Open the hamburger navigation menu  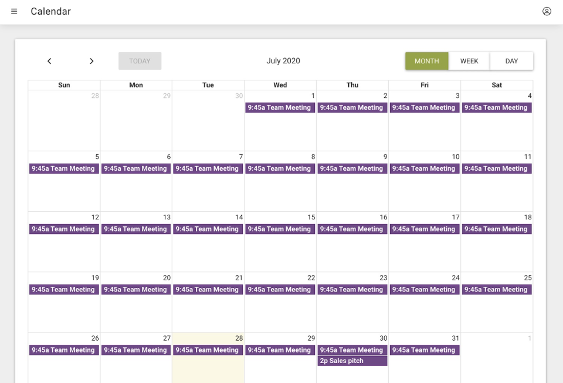click(x=14, y=12)
